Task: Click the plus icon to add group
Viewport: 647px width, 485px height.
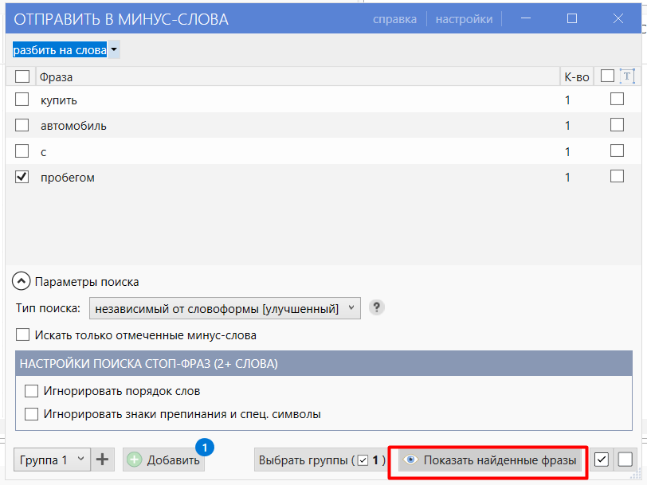Action: point(102,460)
